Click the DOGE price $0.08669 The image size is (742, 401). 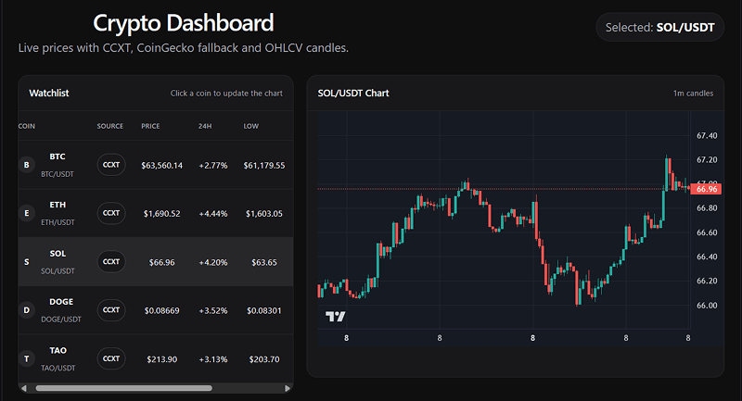161,311
